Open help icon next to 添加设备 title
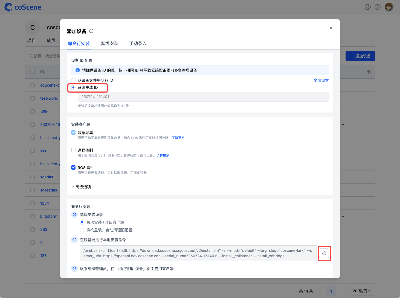The width and height of the screenshot is (400, 298). tap(91, 31)
